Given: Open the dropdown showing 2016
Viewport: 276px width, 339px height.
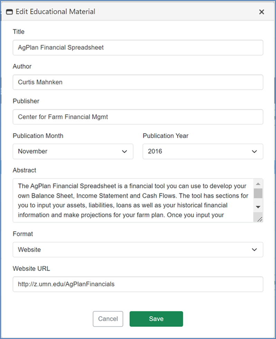Looking at the screenshot, I should coord(203,152).
